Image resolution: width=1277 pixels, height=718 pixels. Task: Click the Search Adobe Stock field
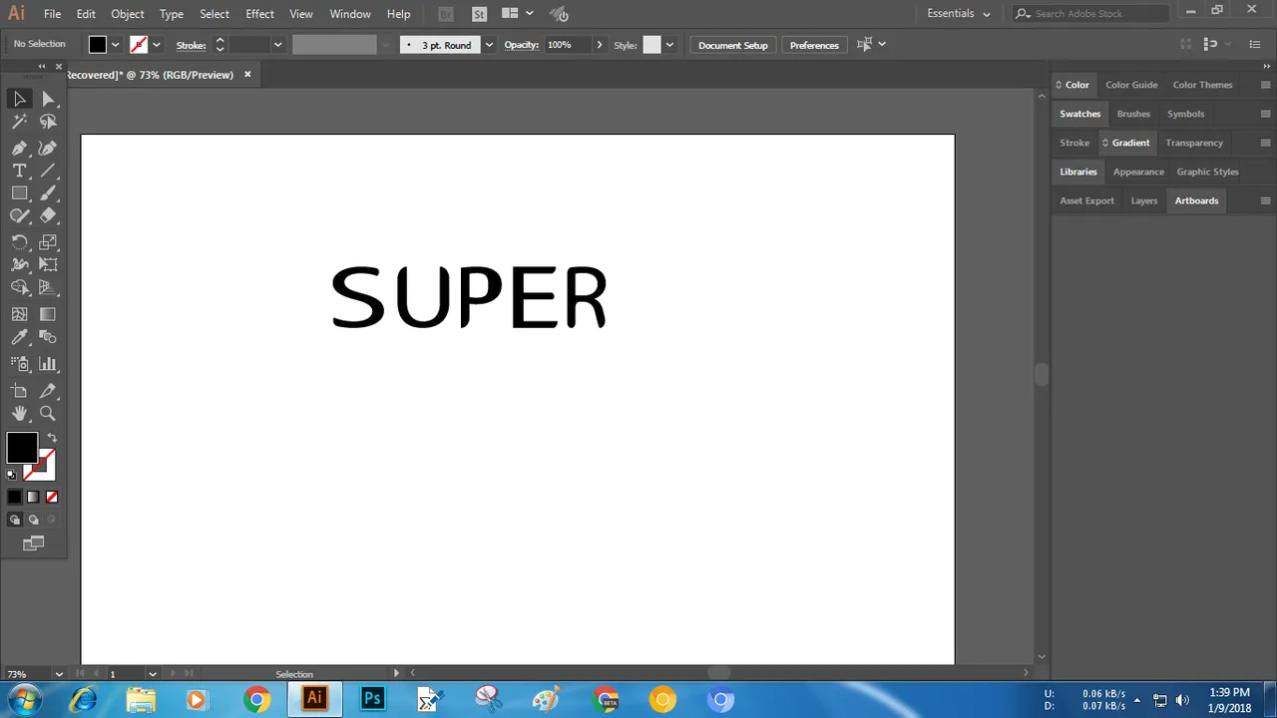(x=1089, y=13)
